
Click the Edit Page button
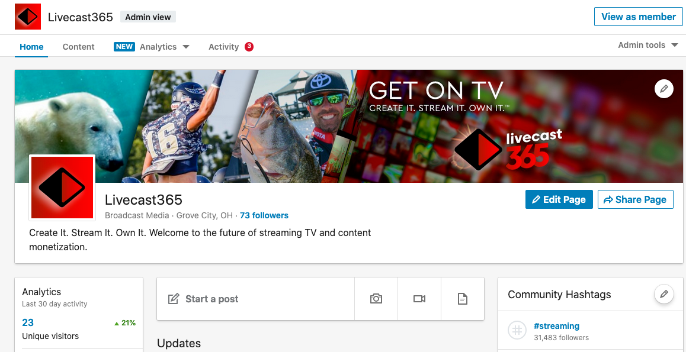click(559, 199)
